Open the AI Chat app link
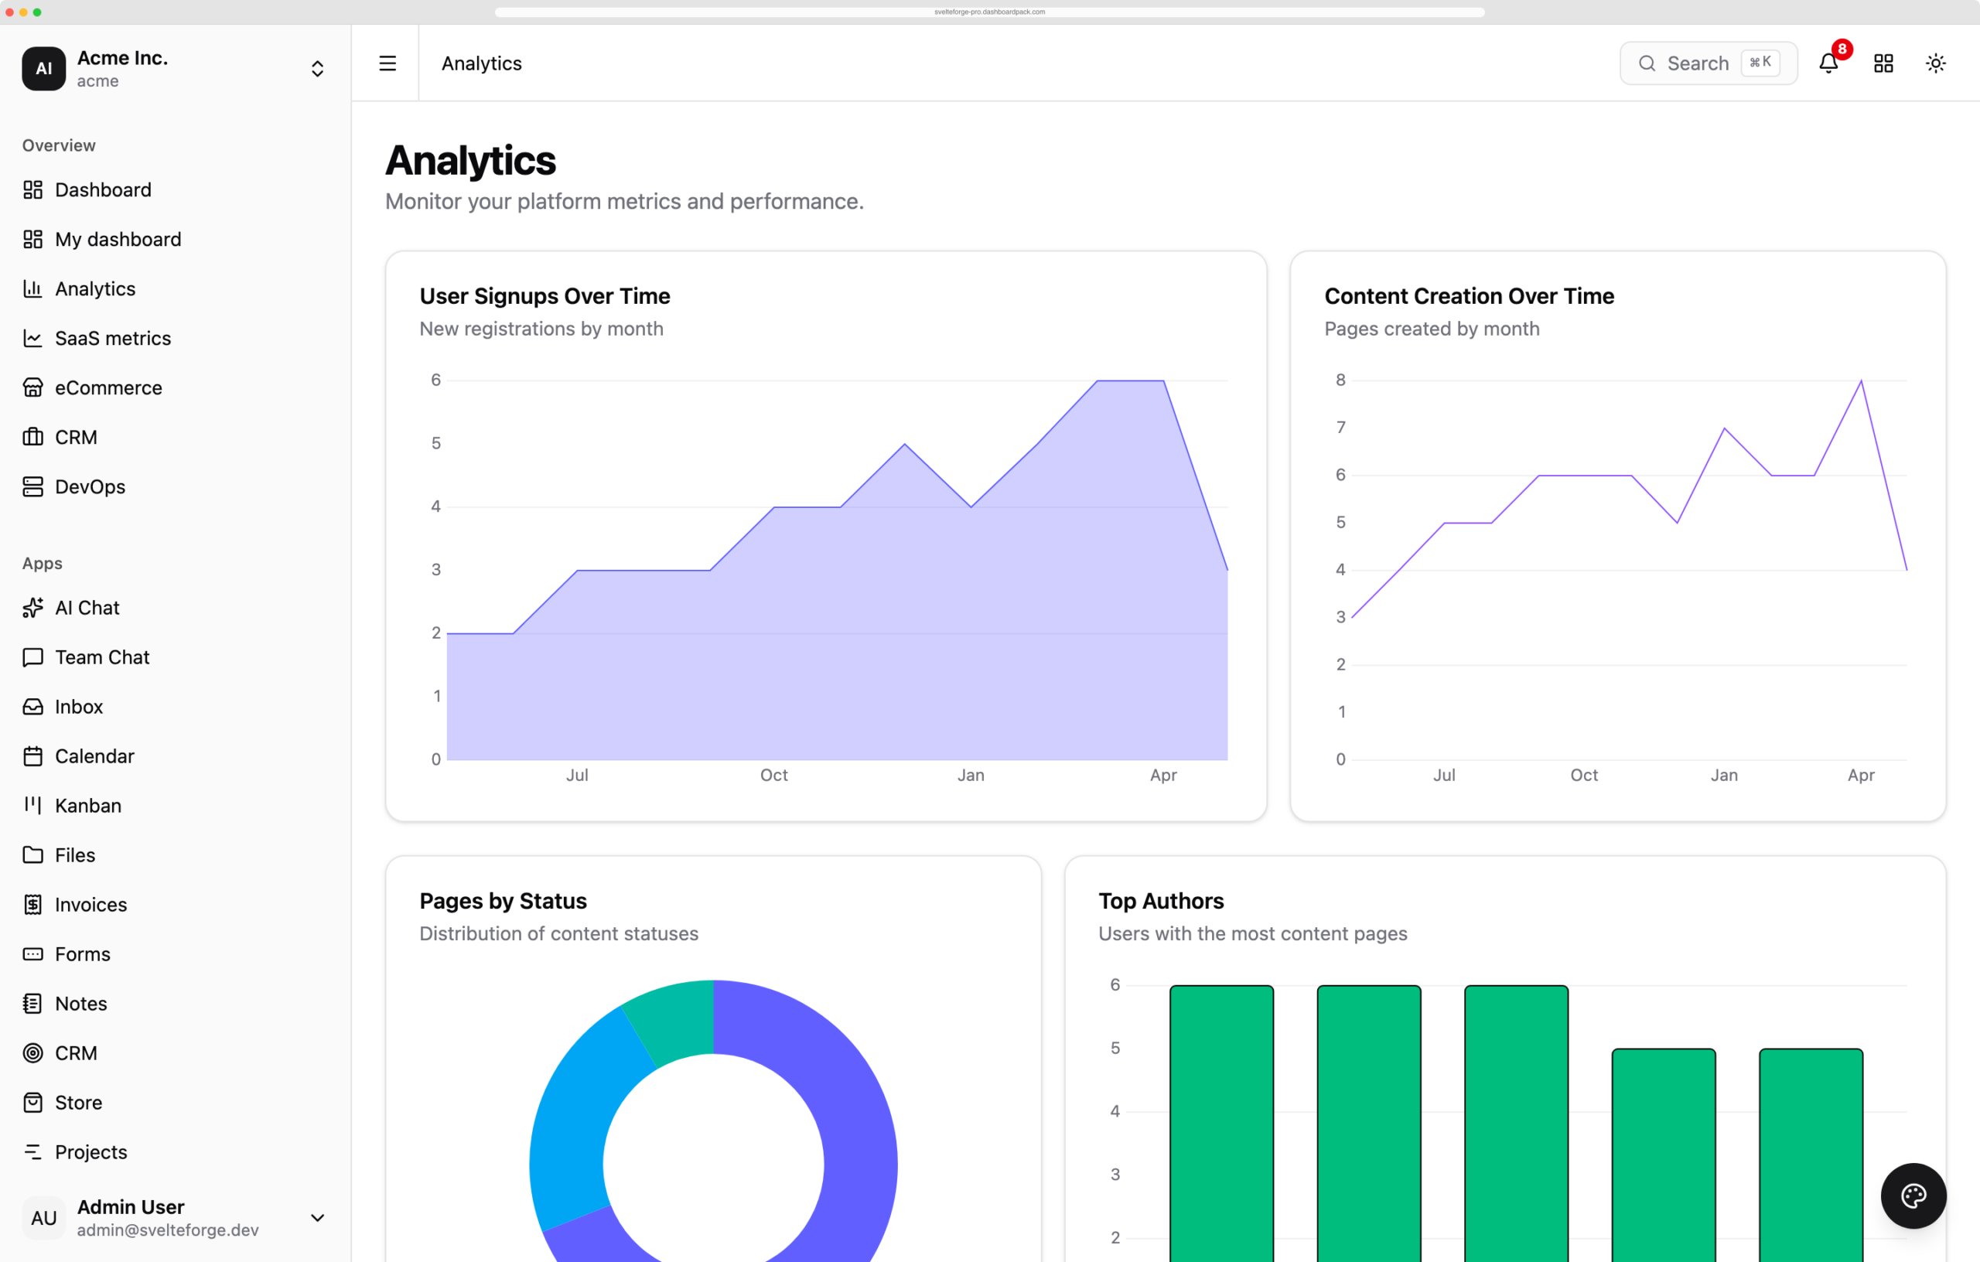Screen dimensions: 1980x1262 coord(175,608)
